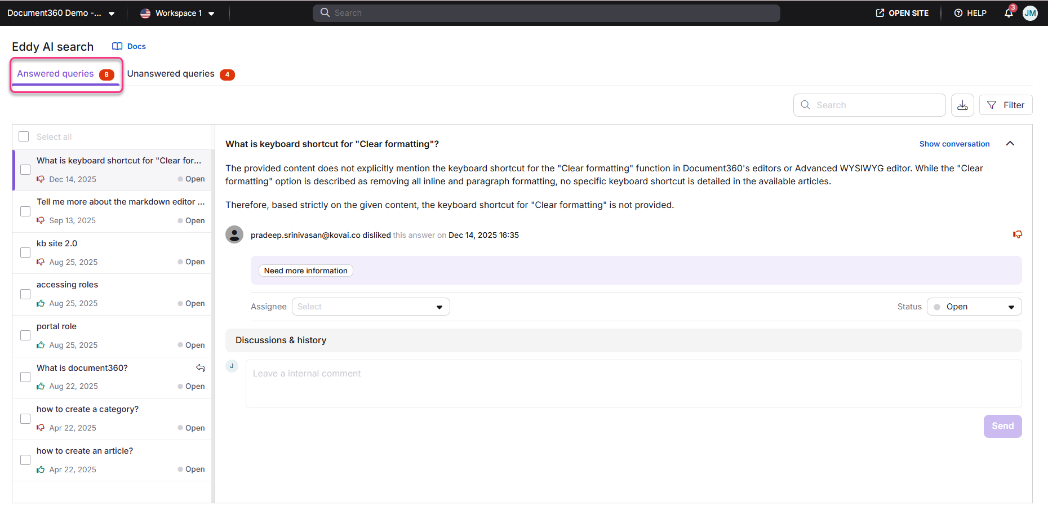Expand the Workspace 1 dropdown
Viewport: 1048px width, 514px height.
[211, 12]
